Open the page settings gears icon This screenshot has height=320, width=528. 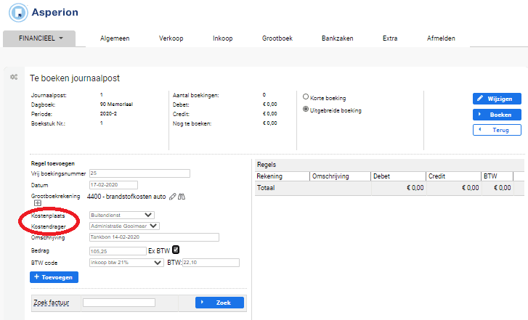pos(14,77)
